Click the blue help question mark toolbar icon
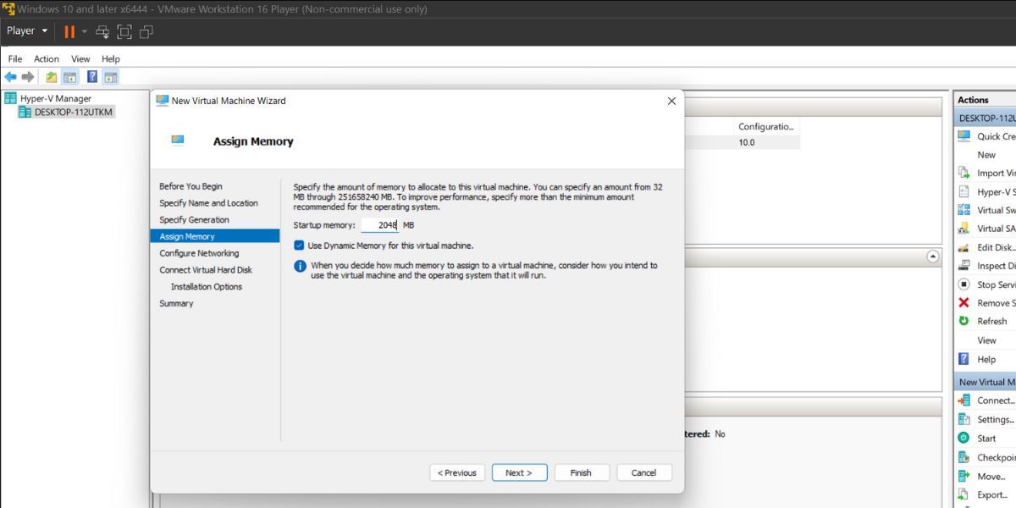 92,77
